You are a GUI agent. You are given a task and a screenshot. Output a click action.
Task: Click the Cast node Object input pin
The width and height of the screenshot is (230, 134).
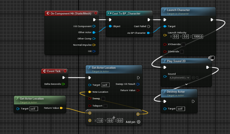(x=110, y=26)
